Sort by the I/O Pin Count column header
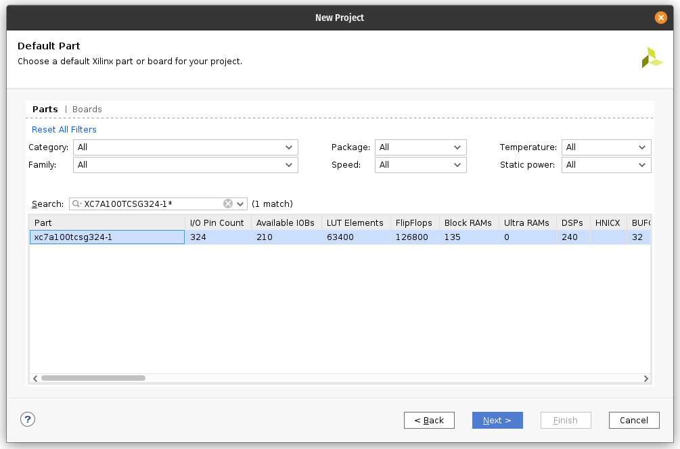680x449 pixels. [x=218, y=222]
